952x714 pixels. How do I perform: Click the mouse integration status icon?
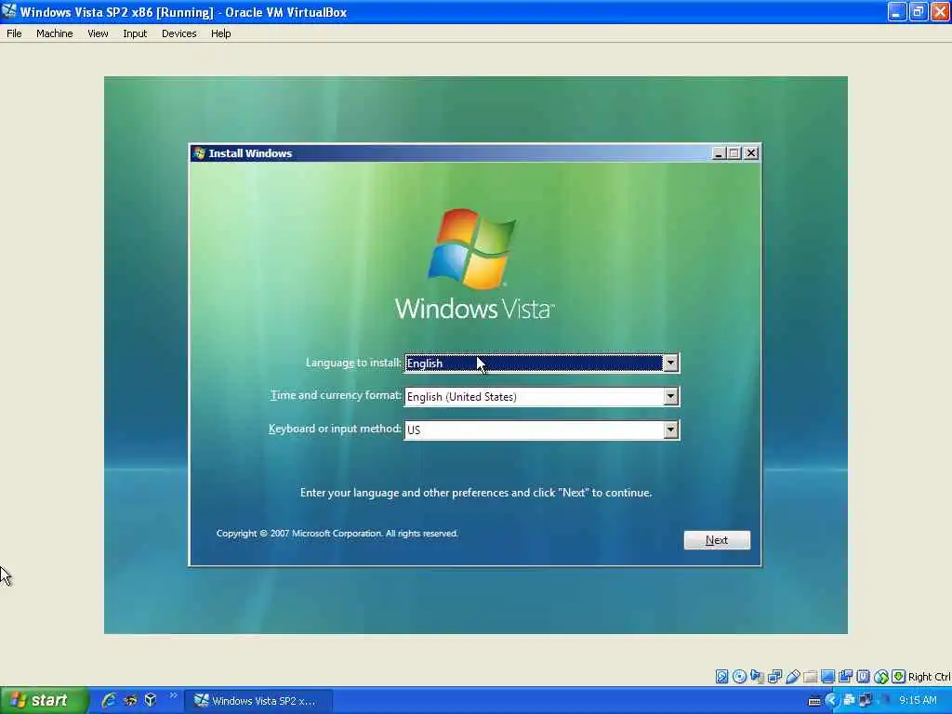click(881, 677)
